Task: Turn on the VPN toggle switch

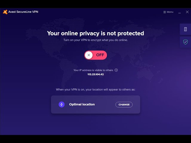Action: (95, 55)
